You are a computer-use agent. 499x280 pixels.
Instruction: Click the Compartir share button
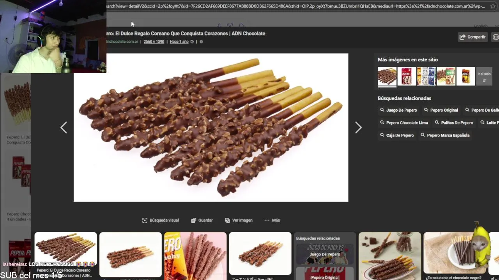[472, 37]
